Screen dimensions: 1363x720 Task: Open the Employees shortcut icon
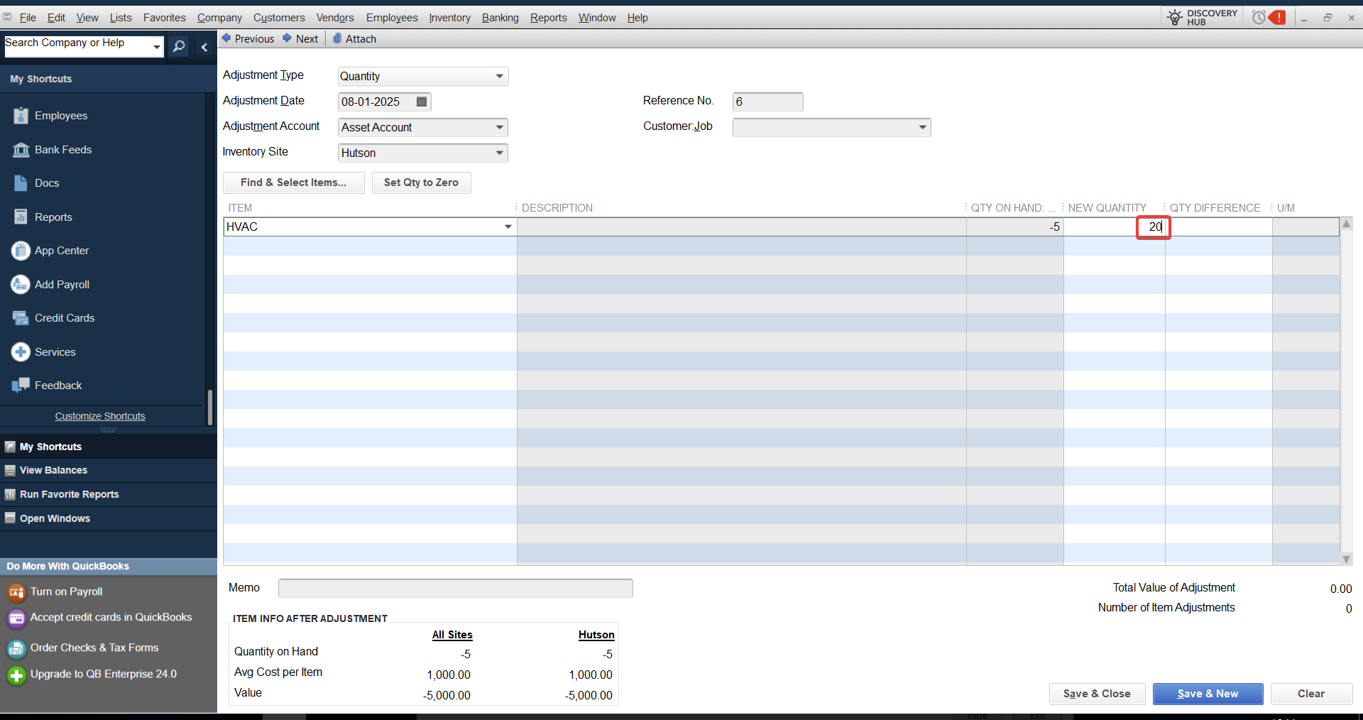tap(21, 116)
